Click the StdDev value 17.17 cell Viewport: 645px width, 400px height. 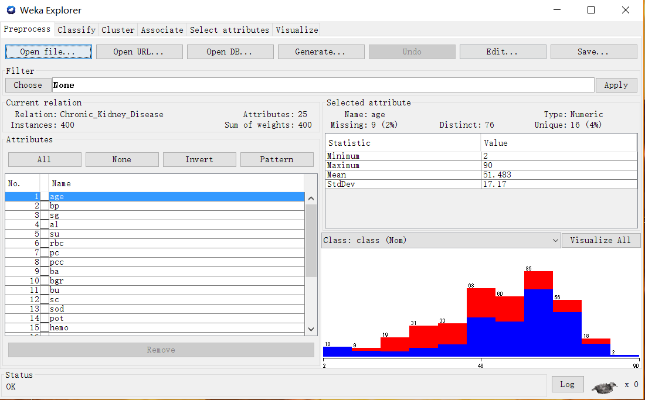(559, 184)
